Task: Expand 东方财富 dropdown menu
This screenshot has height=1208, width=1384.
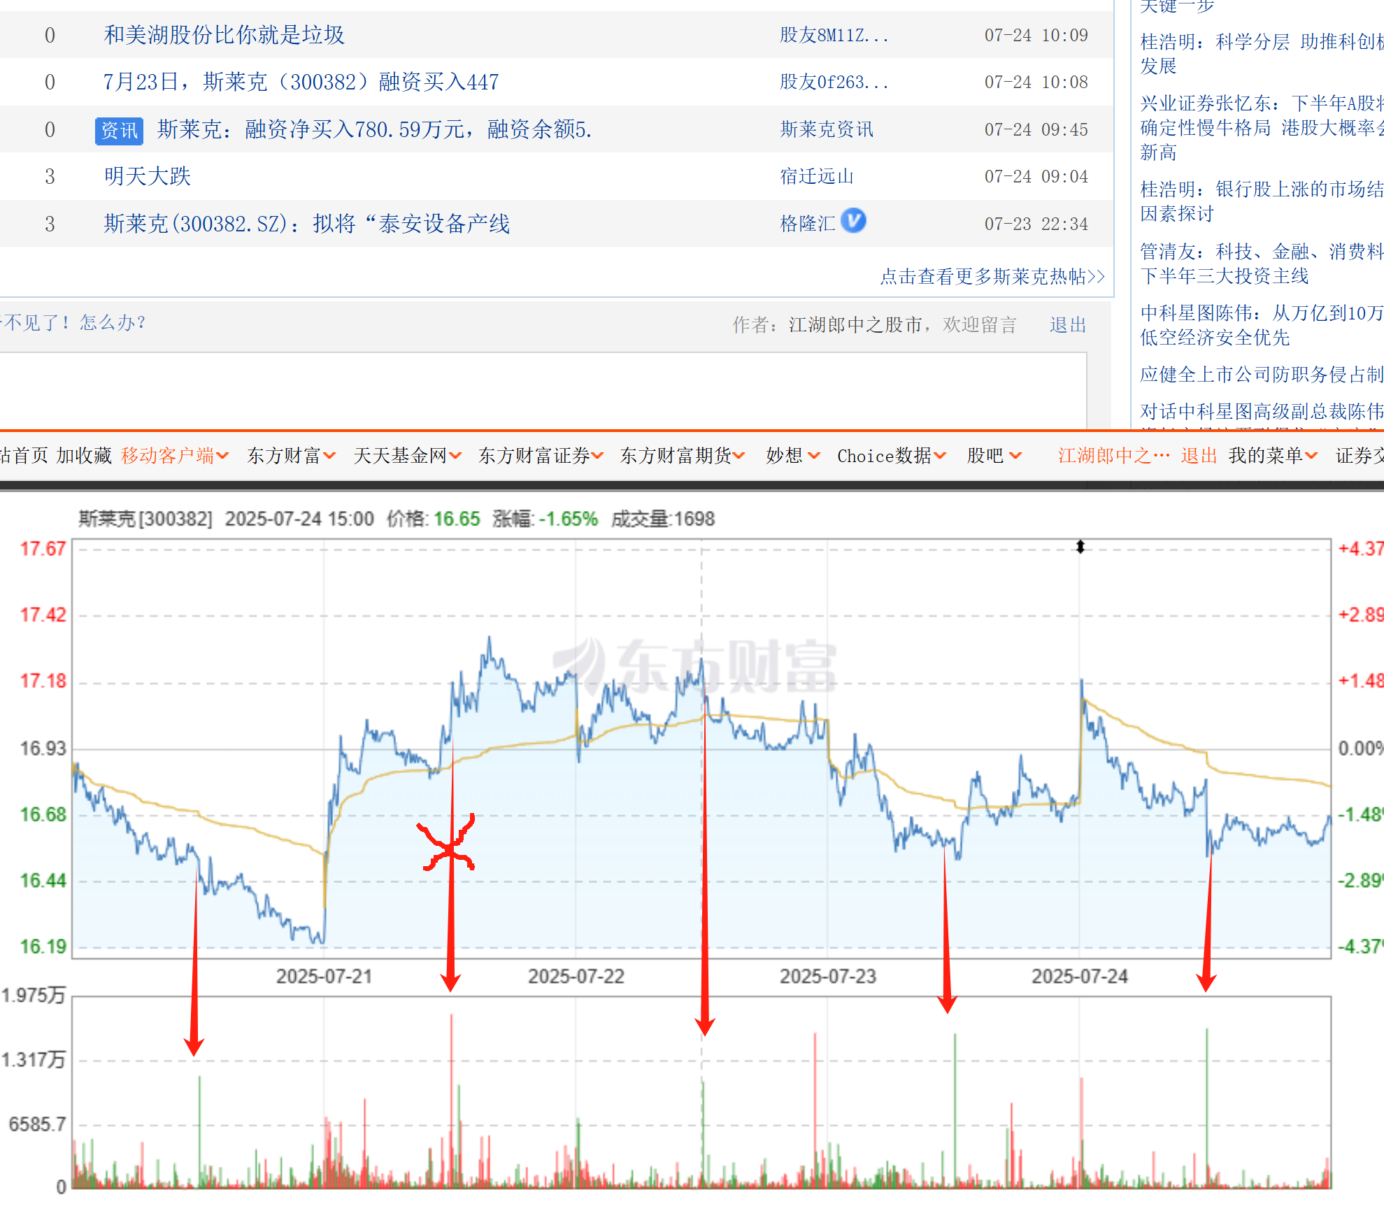Action: [292, 456]
